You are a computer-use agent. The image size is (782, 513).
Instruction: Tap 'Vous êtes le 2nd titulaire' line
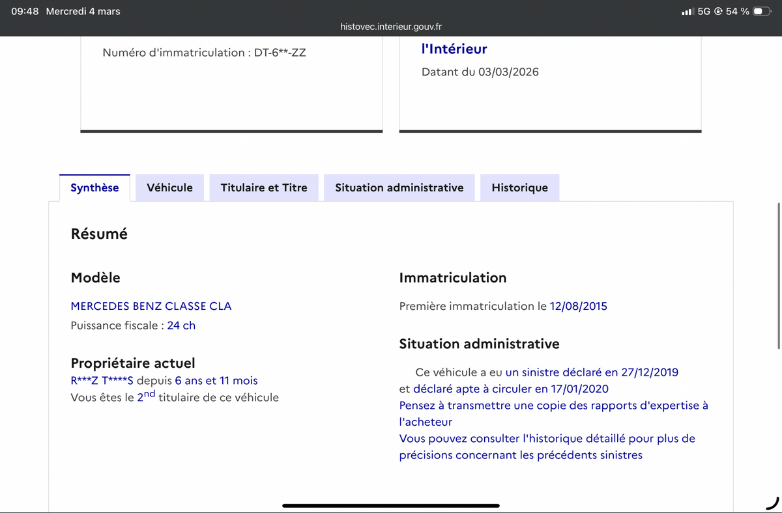pyautogui.click(x=175, y=396)
